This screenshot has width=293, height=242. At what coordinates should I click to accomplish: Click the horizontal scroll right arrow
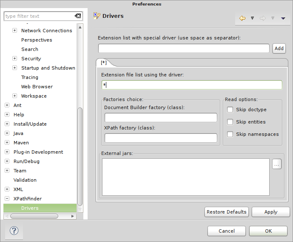(x=73, y=216)
